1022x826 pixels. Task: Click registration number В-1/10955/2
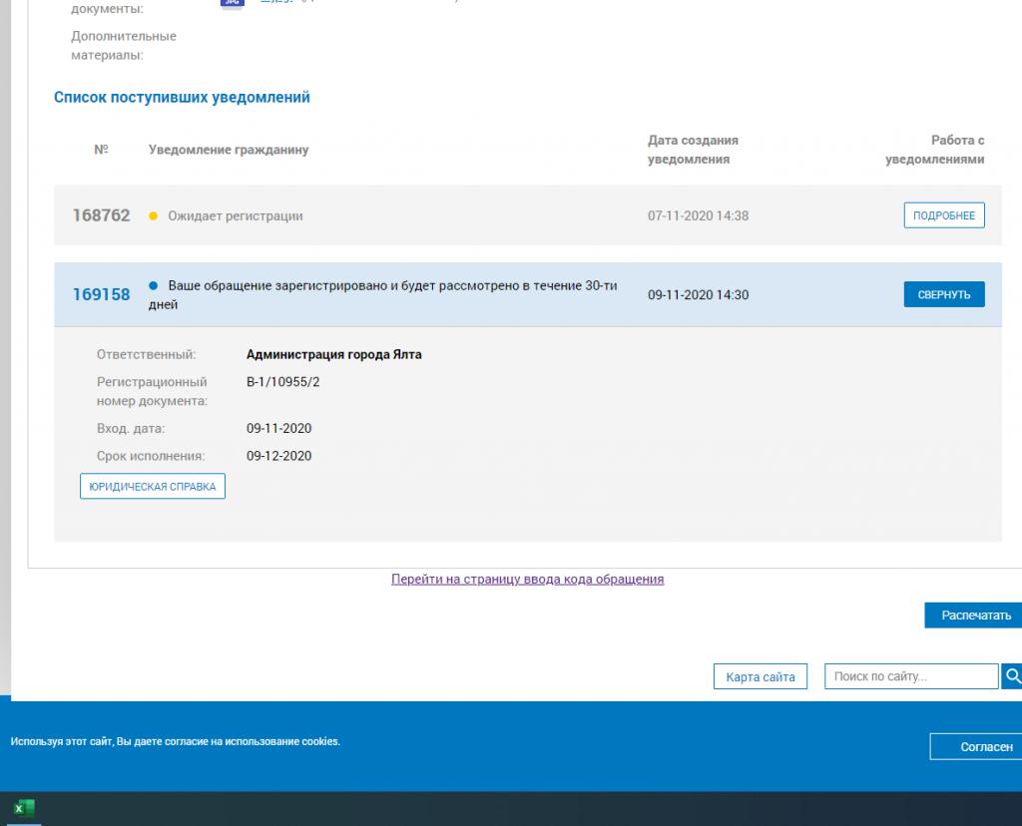point(282,381)
